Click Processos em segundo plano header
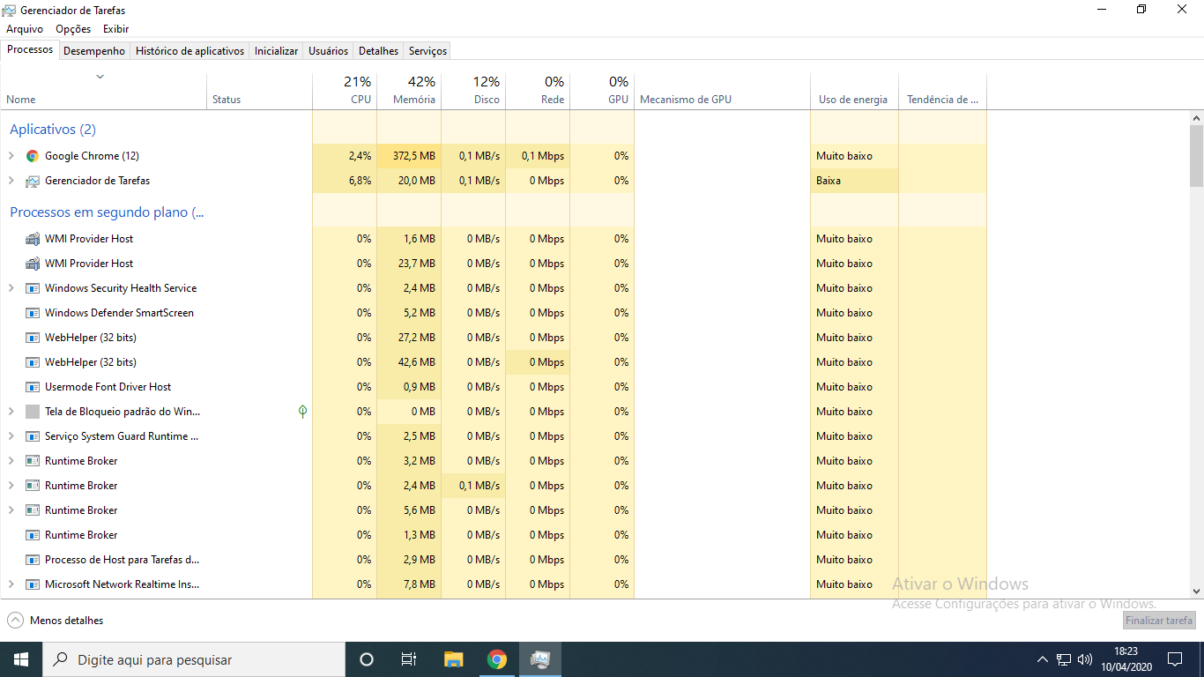Screen dimensions: 1204x677 pyautogui.click(x=107, y=212)
